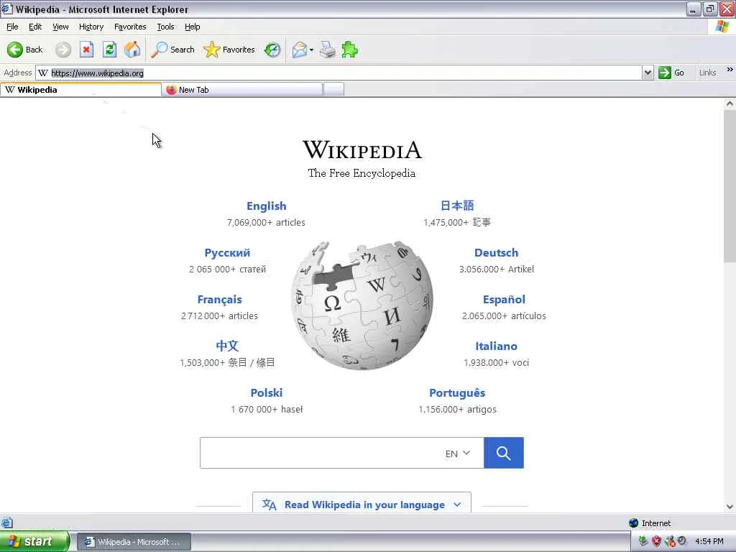
Task: Open the File menu
Action: pos(12,27)
